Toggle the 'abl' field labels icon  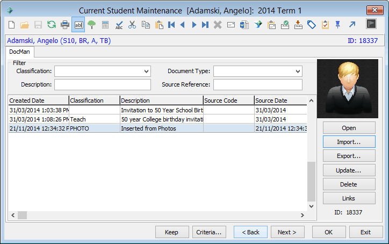[78, 25]
